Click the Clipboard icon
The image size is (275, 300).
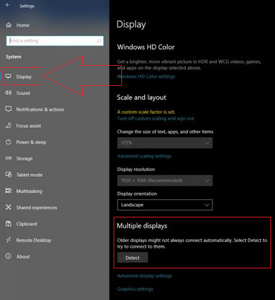pyautogui.click(x=8, y=224)
